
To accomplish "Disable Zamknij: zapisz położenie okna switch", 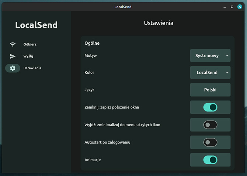I will [x=210, y=107].
